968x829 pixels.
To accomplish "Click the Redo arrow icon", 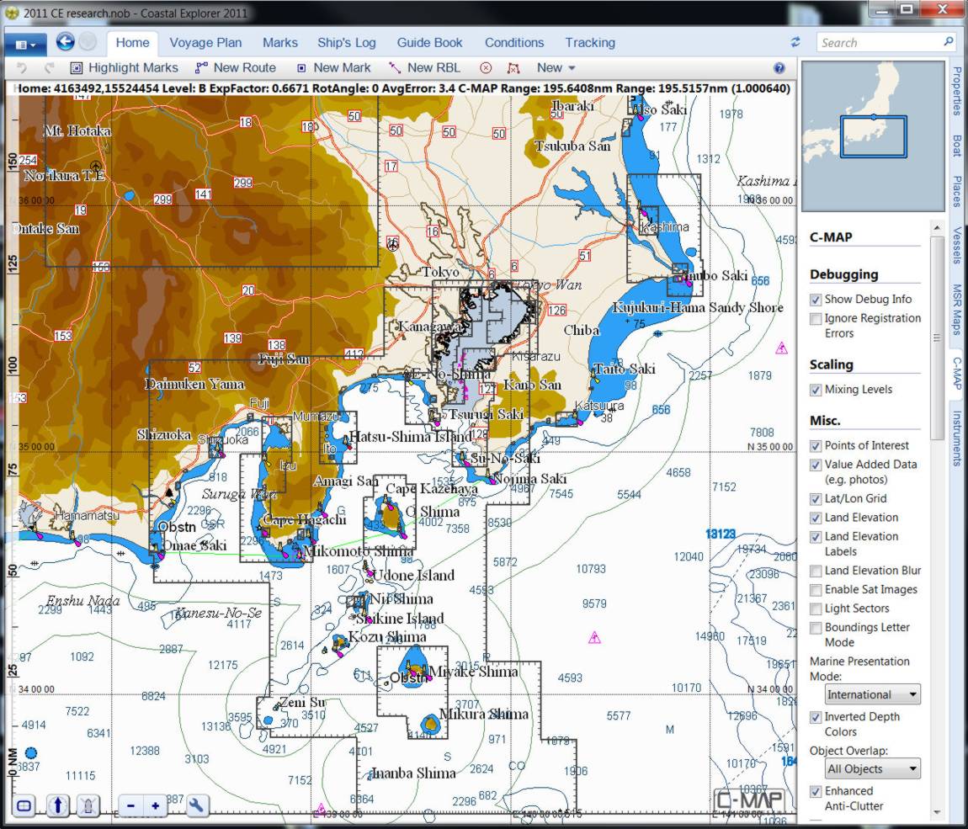I will (50, 68).
